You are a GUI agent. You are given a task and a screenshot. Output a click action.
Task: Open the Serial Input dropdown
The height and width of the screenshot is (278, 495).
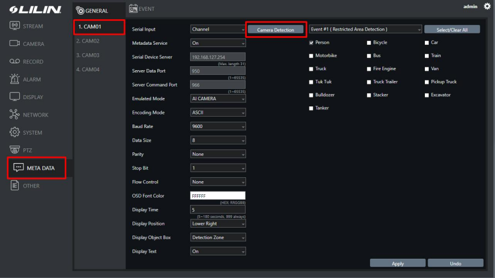point(218,29)
